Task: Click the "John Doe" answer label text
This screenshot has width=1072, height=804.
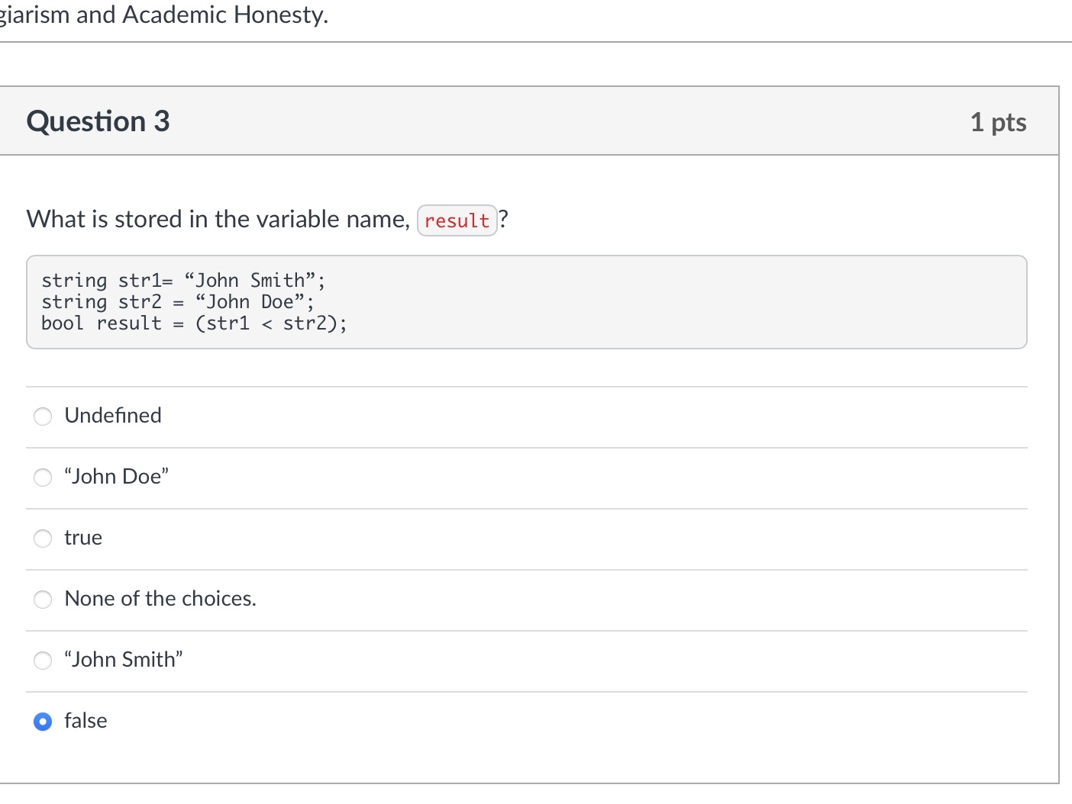Action: point(116,476)
